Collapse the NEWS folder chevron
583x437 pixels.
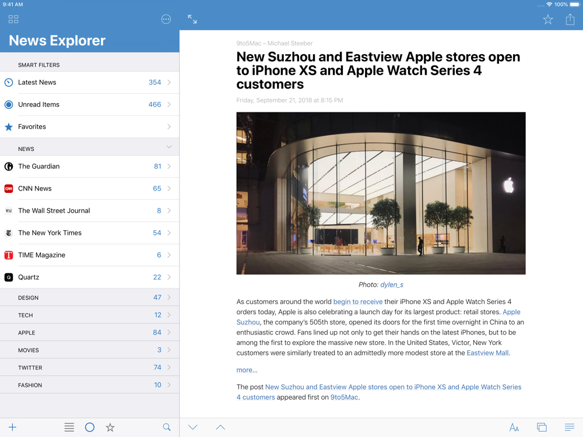click(169, 147)
